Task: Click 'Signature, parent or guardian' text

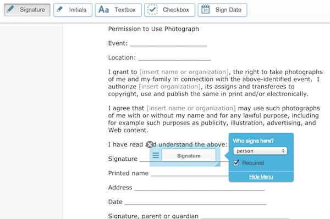Action: click(x=153, y=216)
